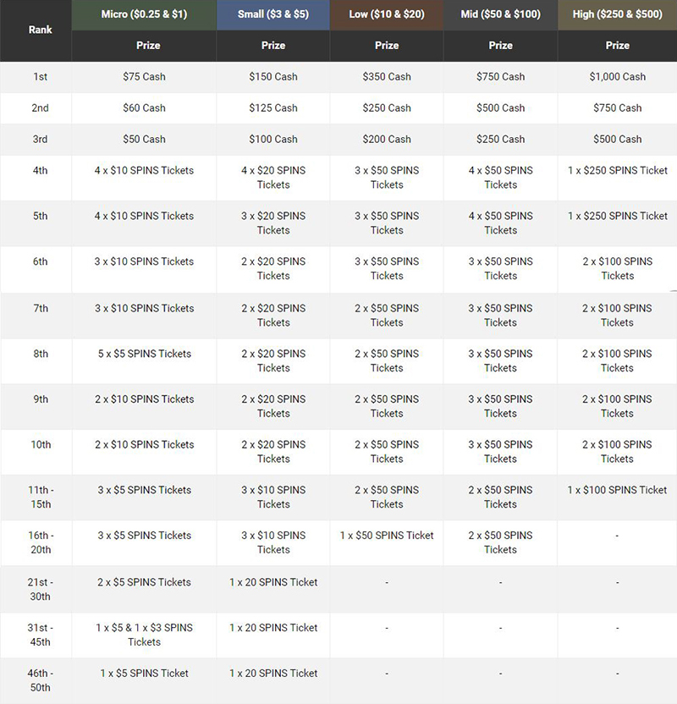Select the Micro ($0.25 & $1) column header
This screenshot has width=677, height=704.
144,14
